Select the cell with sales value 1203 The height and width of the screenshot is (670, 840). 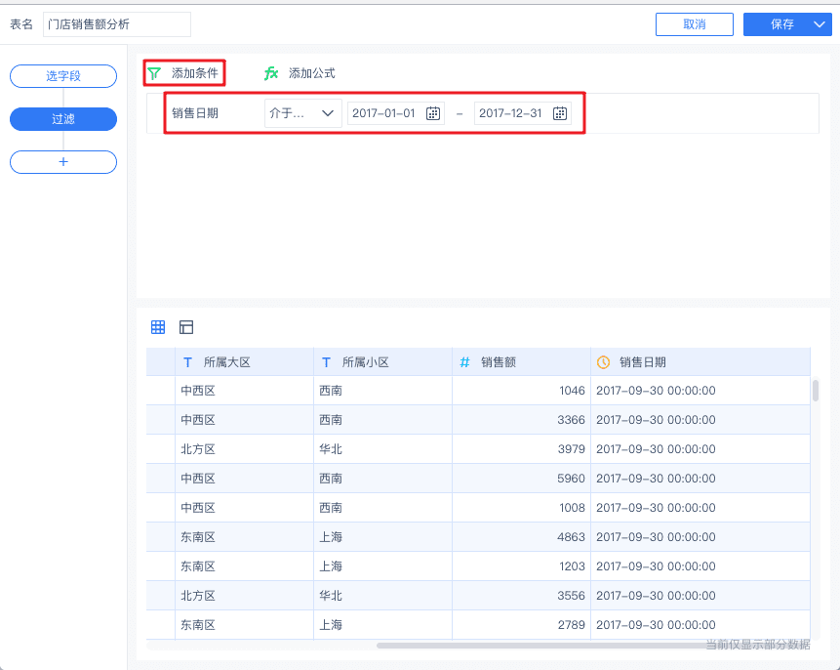(x=521, y=565)
